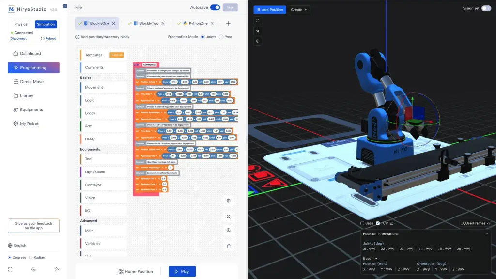Open the Create dropdown
This screenshot has height=279, width=496.
point(299,10)
